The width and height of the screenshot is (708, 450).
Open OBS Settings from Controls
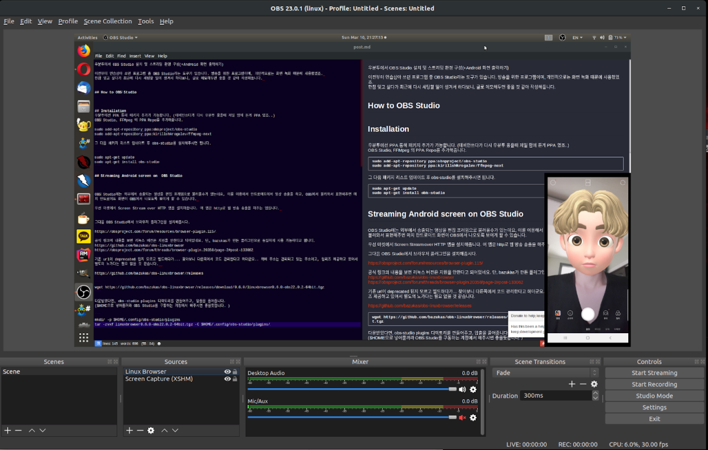pos(654,407)
